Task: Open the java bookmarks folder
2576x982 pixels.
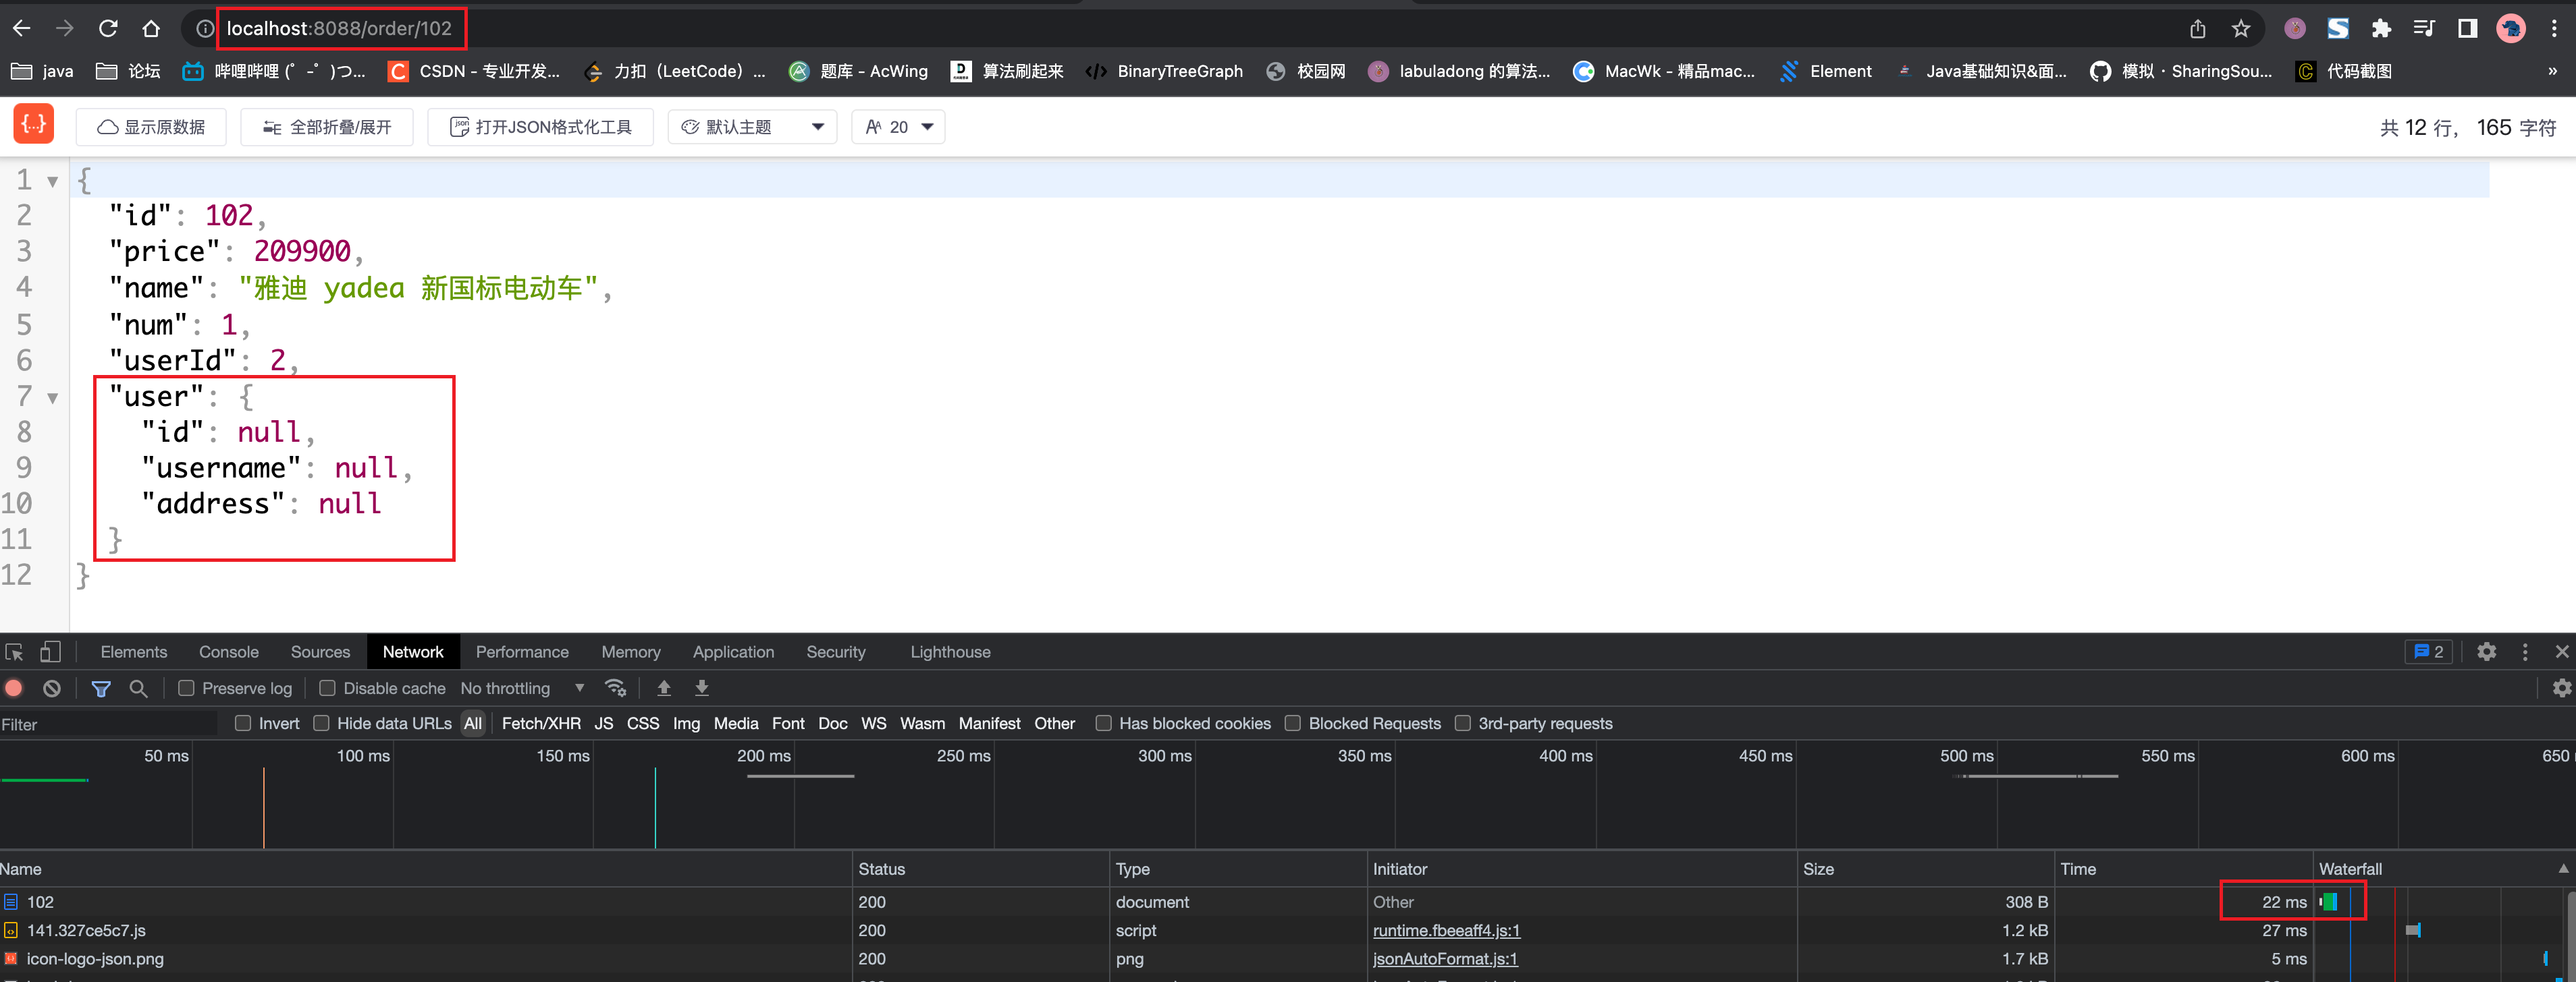Action: 42,71
